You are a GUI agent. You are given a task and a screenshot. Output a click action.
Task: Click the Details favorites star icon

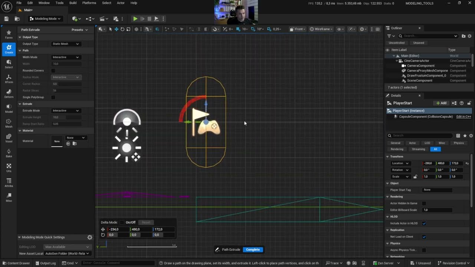click(465, 136)
